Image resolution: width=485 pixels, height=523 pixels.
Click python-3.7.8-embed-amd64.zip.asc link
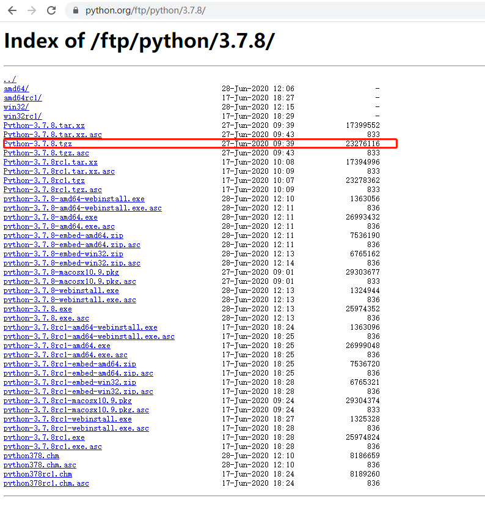[x=72, y=245]
